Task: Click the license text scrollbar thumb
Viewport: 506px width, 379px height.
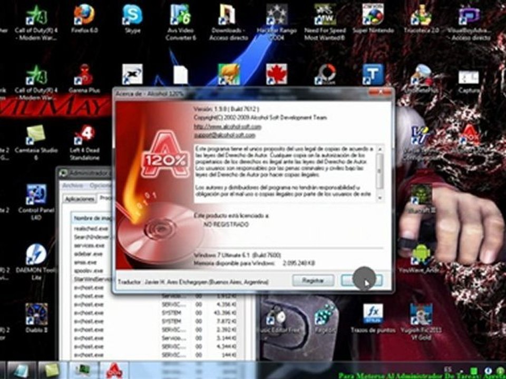Action: (380, 171)
